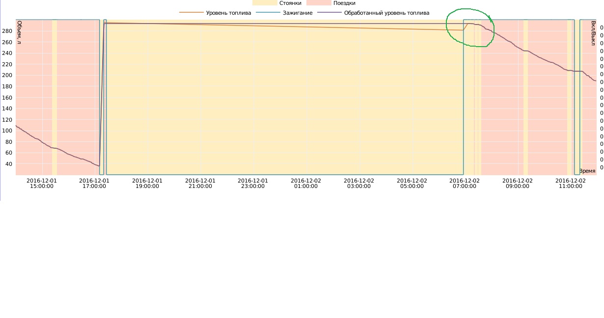
Task: Toggle the Уровень топлива series legend label
Action: click(228, 13)
